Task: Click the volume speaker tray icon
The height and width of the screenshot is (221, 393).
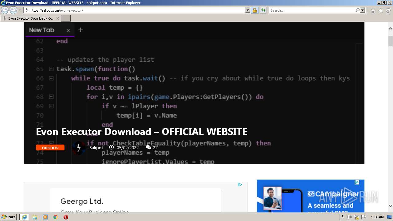Action: click(349, 217)
